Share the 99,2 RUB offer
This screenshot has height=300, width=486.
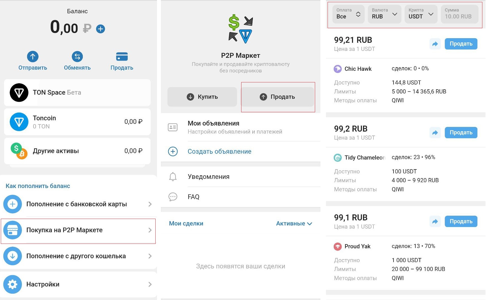tap(435, 133)
